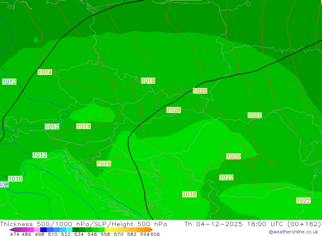Select the cyan legend swatch
The height and width of the screenshot is (236, 322).
click(69, 230)
